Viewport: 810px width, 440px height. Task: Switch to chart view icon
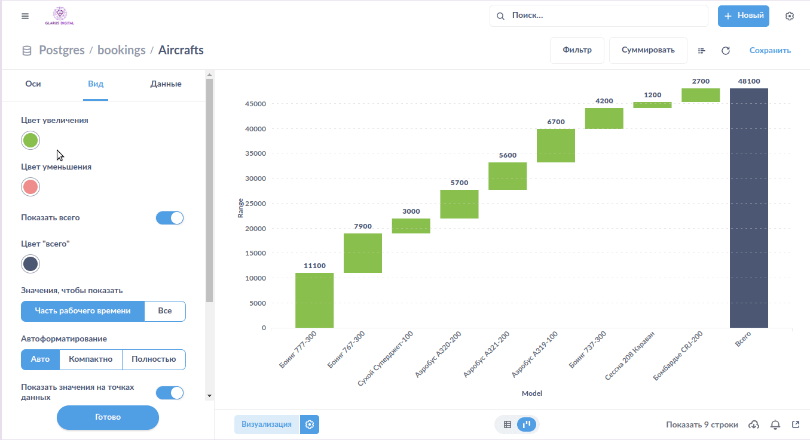tap(527, 424)
